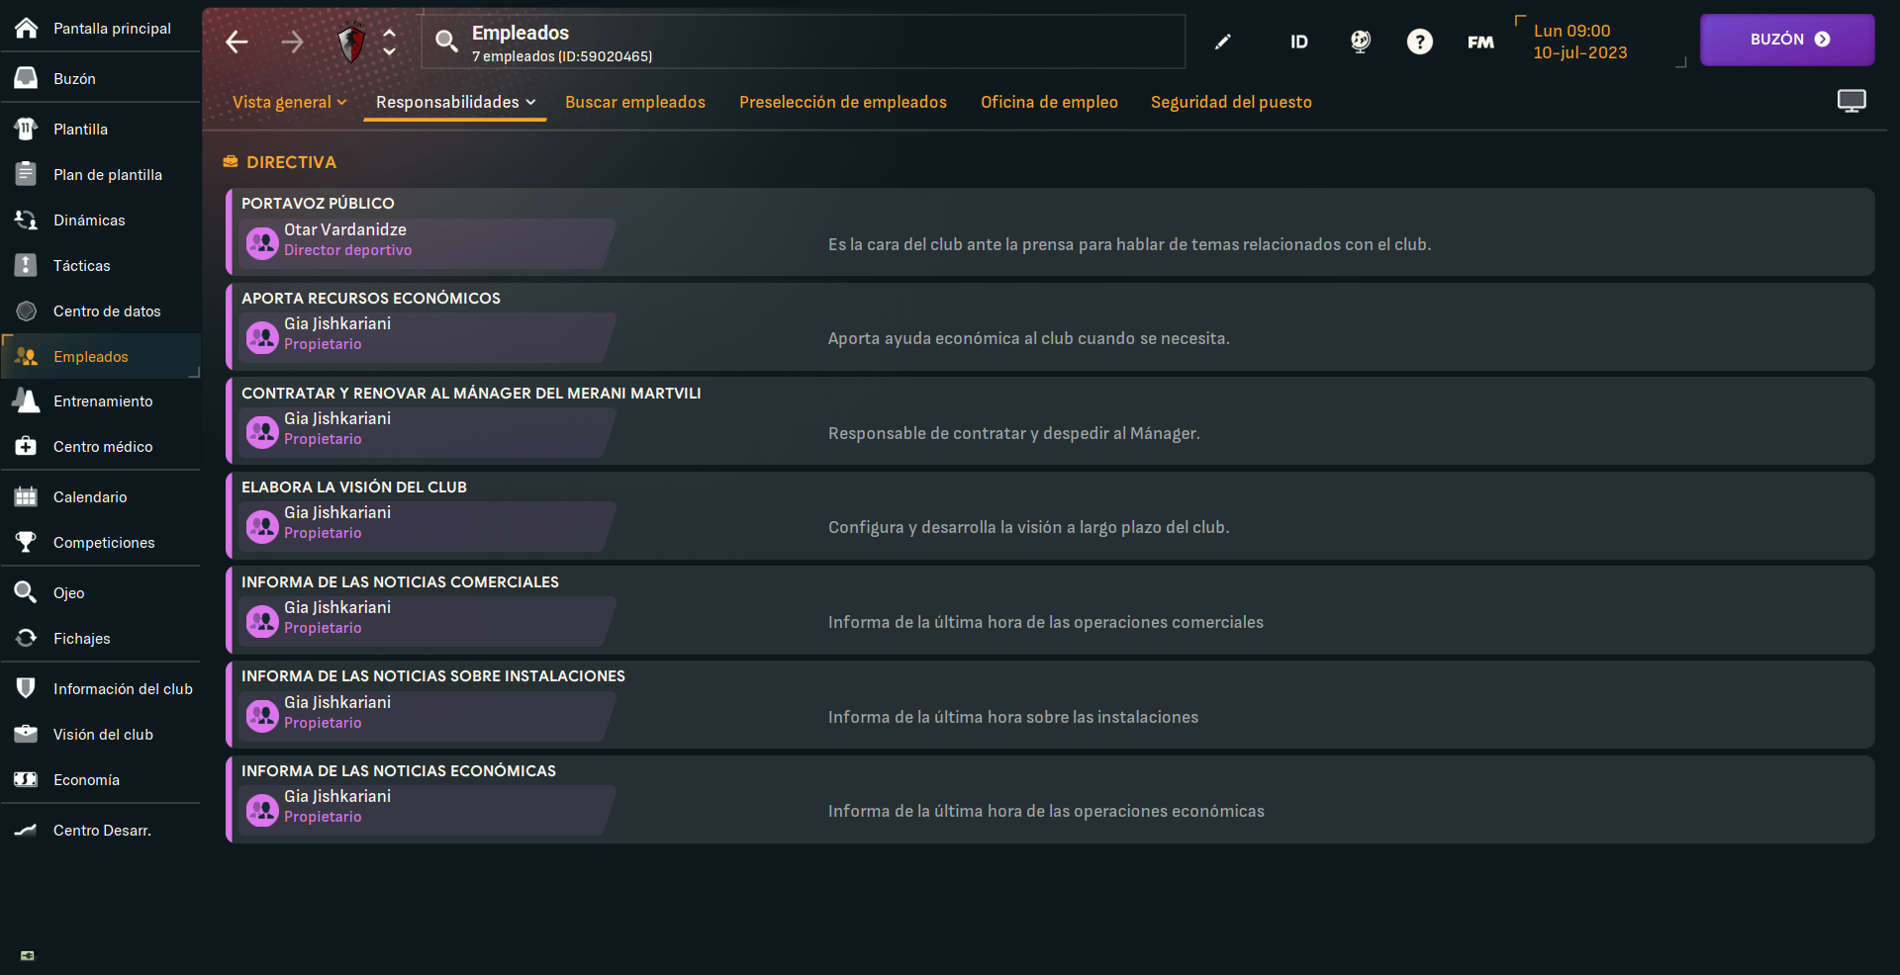Open Tácticas sidebar icon
The width and height of the screenshot is (1900, 975).
coord(27,265)
